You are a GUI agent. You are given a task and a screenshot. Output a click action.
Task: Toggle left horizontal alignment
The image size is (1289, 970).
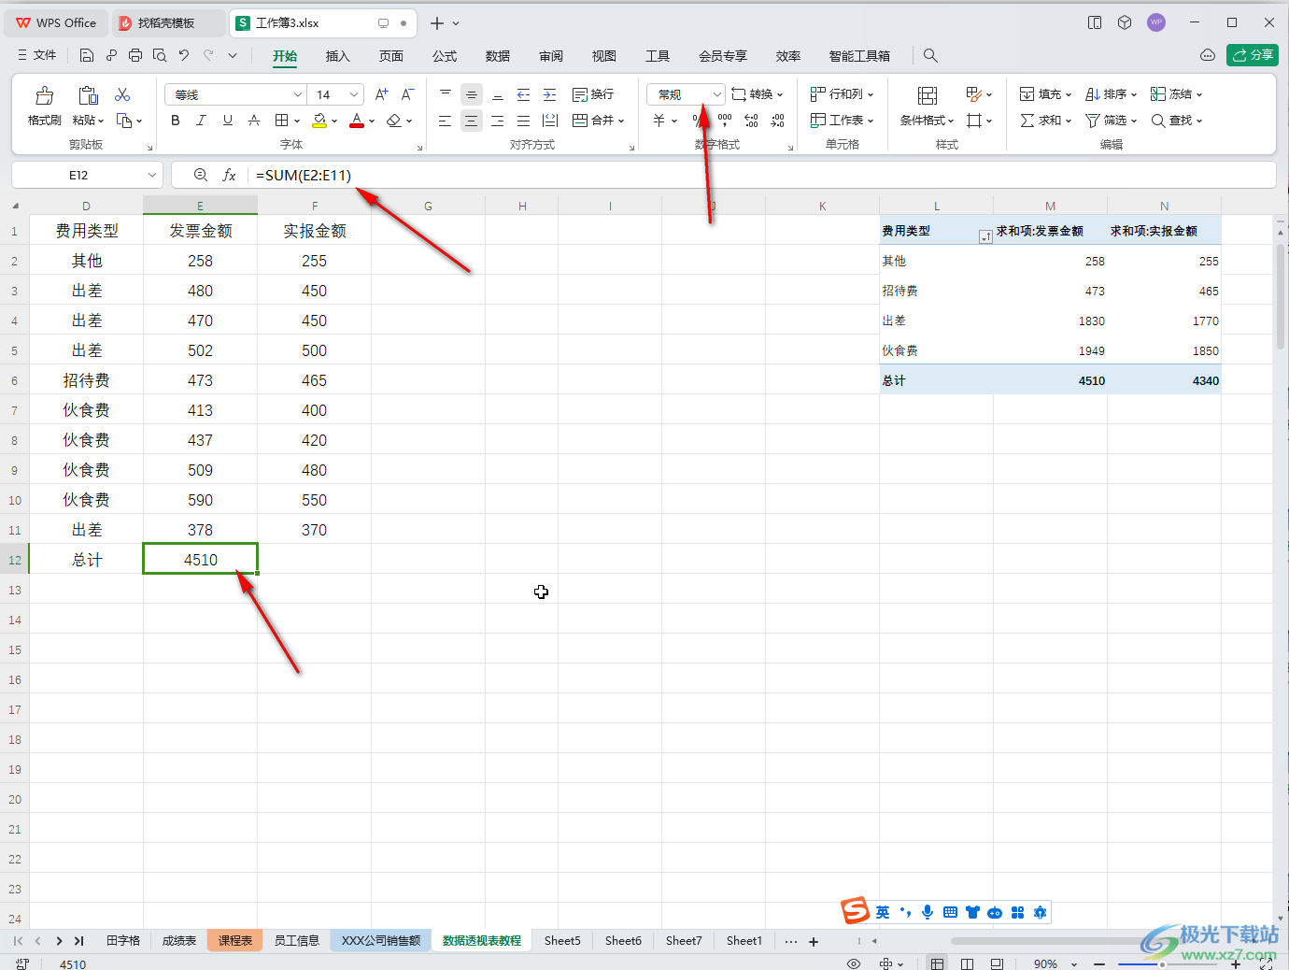coord(446,121)
